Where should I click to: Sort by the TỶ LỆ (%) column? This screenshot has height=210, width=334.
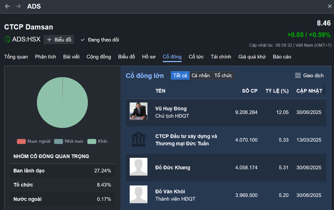277,91
